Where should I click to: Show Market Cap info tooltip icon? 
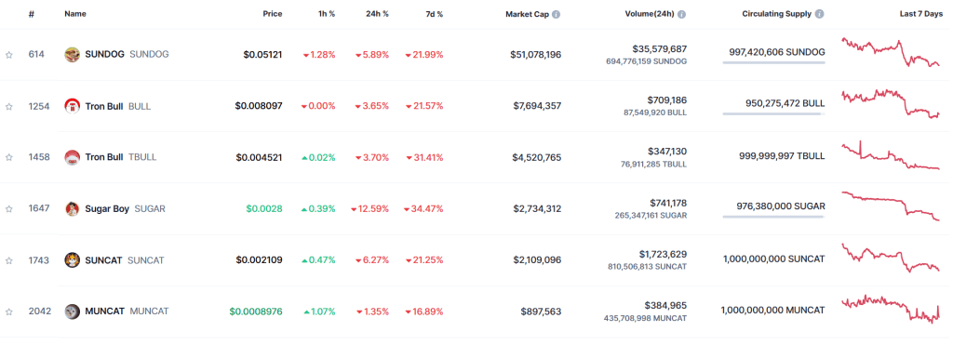(x=557, y=15)
